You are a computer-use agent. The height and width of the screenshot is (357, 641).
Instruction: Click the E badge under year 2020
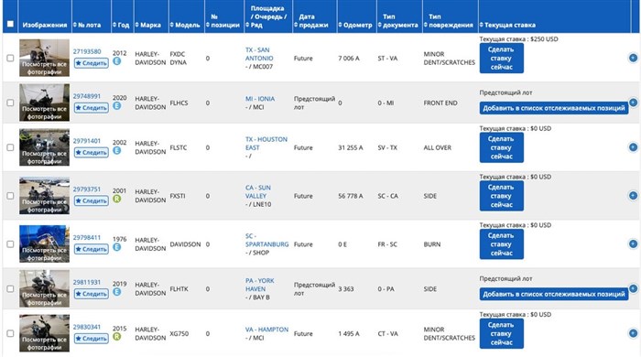[x=117, y=106]
